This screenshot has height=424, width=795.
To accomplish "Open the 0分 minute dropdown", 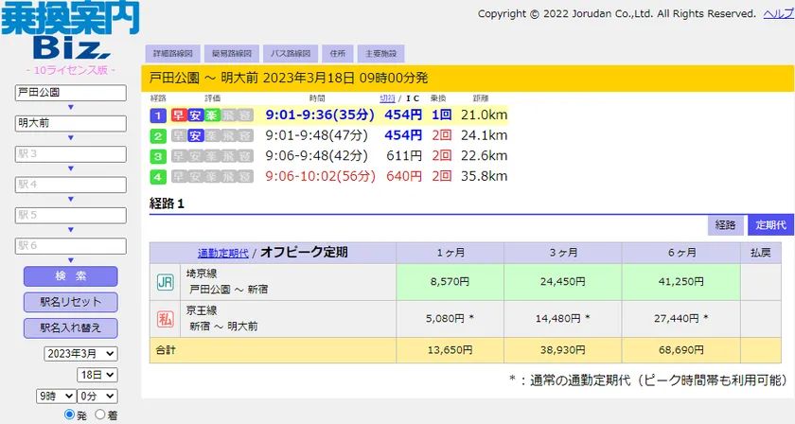I will pyautogui.click(x=98, y=395).
